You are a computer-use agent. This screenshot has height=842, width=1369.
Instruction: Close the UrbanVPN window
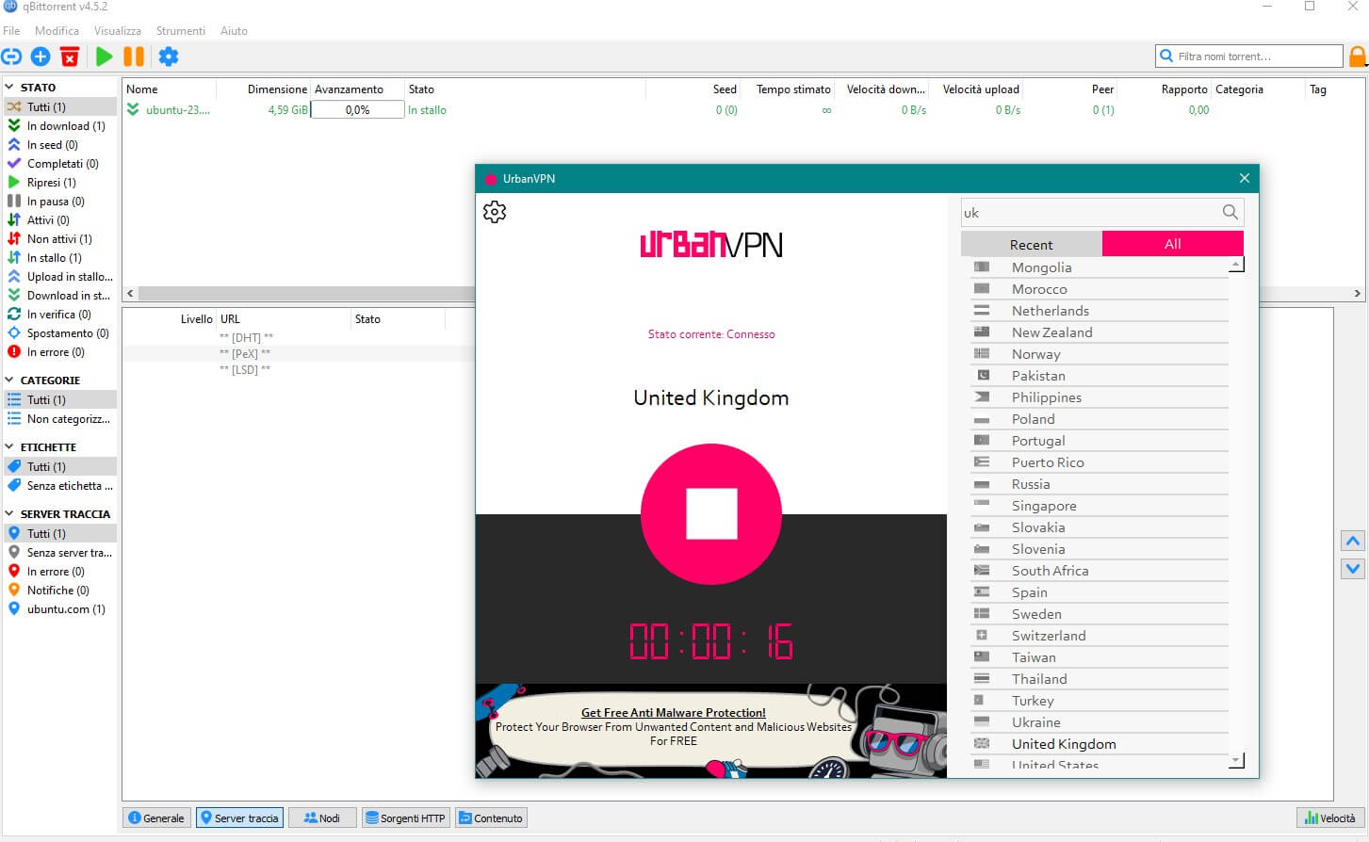(1244, 178)
